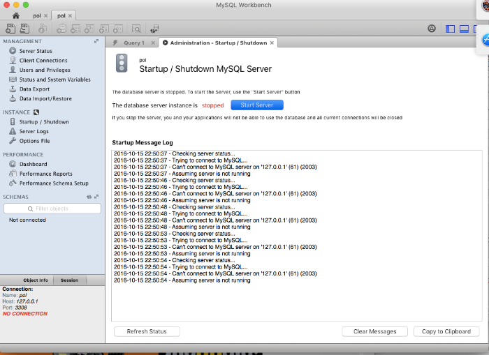Click log line '22:50:37 - Checking server status...'
The image size is (489, 355).
tap(175, 153)
